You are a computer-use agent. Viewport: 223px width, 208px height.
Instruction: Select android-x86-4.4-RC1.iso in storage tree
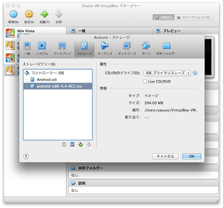point(58,86)
